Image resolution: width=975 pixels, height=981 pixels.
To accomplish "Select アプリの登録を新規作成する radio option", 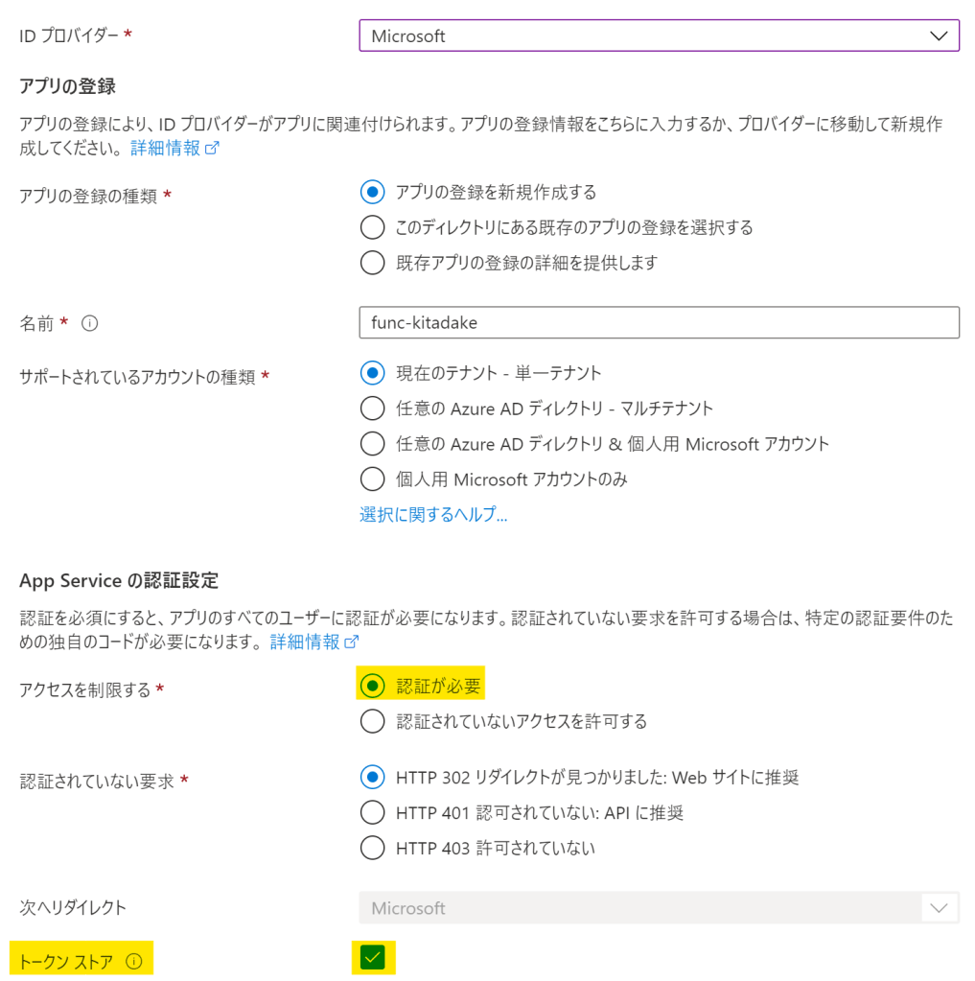I will [x=372, y=193].
